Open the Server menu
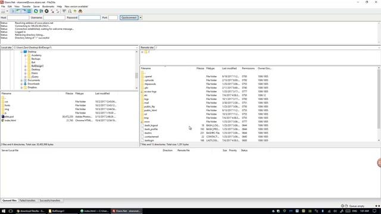The width and height of the screenshot is (381, 214). click(x=36, y=7)
